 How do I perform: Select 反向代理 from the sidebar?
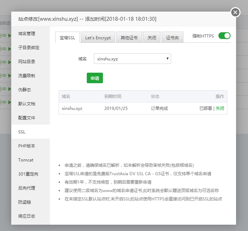(x=27, y=188)
